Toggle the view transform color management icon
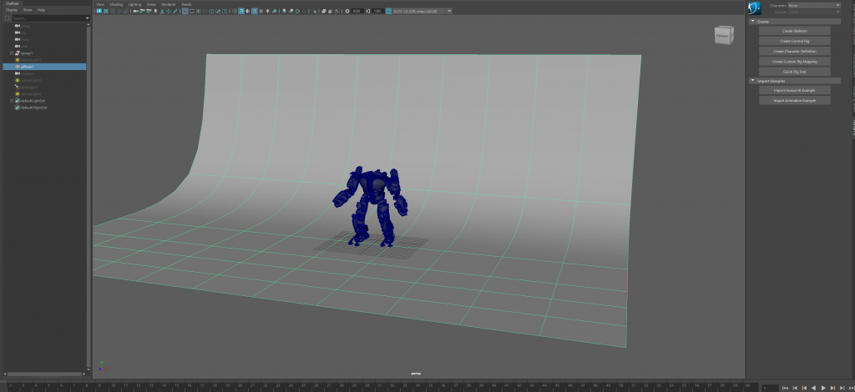This screenshot has height=392, width=855. 388,11
